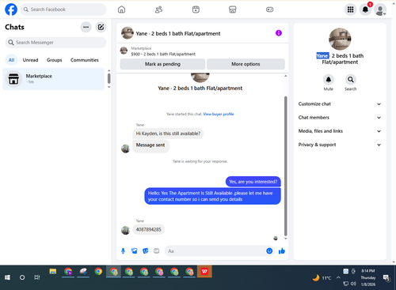Select the All chats filter

(x=11, y=60)
